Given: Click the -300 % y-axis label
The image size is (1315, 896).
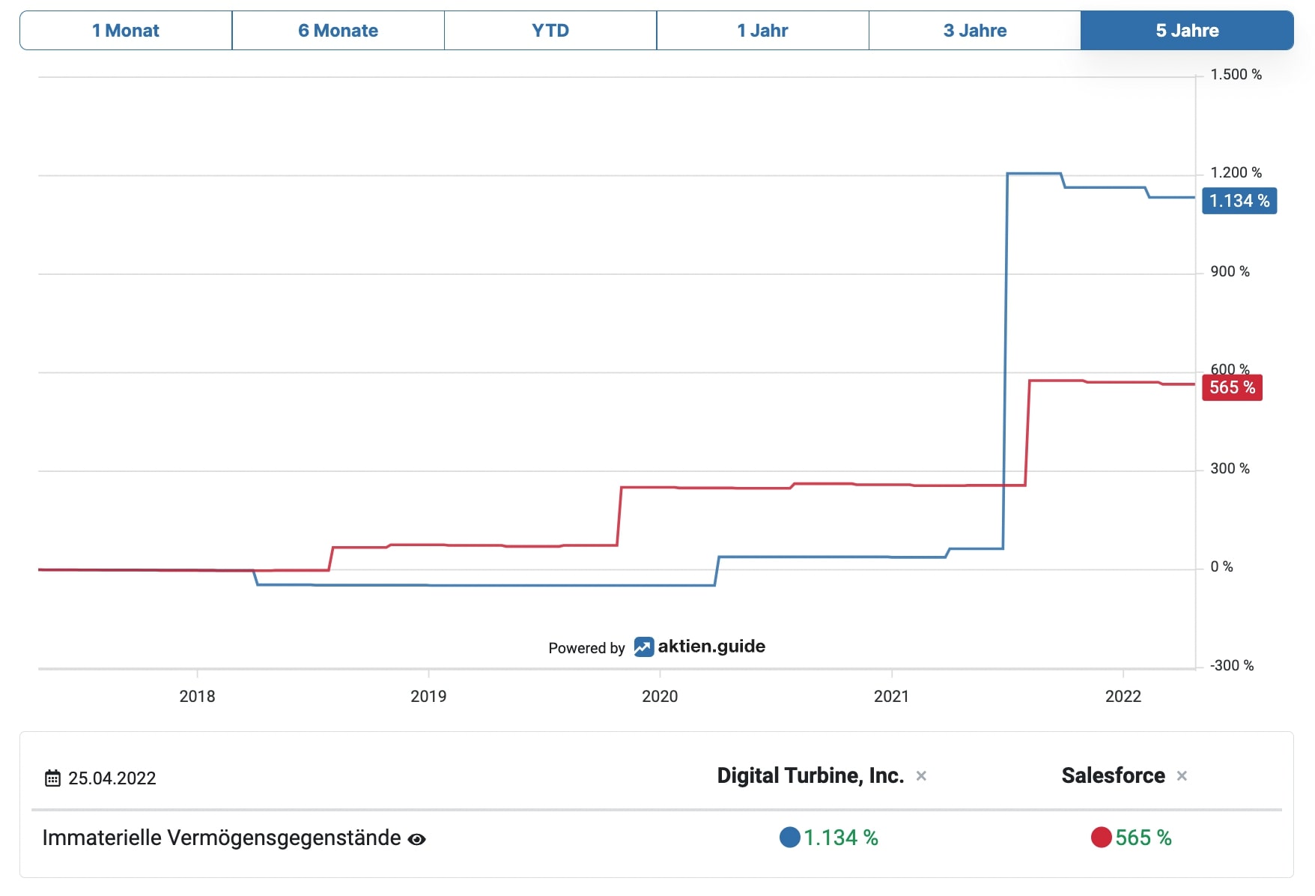Looking at the screenshot, I should [x=1232, y=666].
